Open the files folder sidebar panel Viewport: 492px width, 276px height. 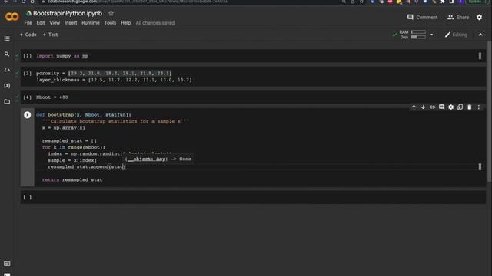tap(7, 102)
